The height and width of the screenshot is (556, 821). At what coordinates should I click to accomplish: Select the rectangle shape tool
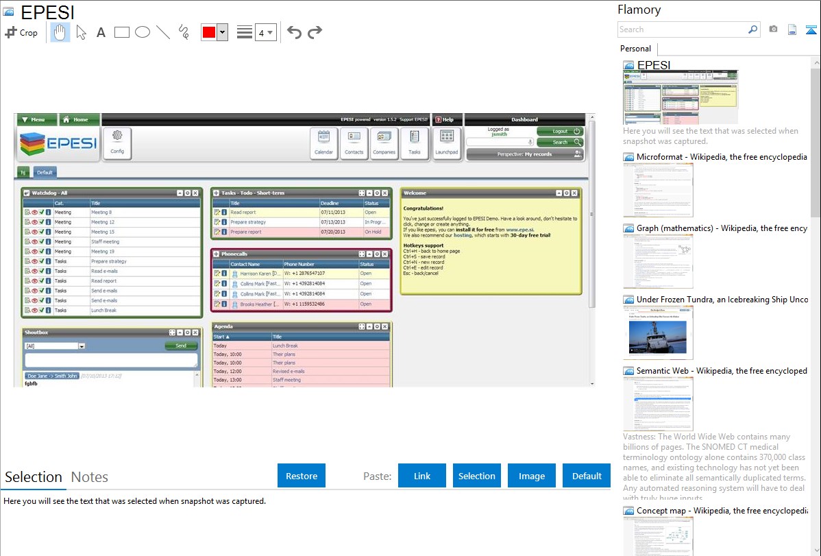pos(121,32)
